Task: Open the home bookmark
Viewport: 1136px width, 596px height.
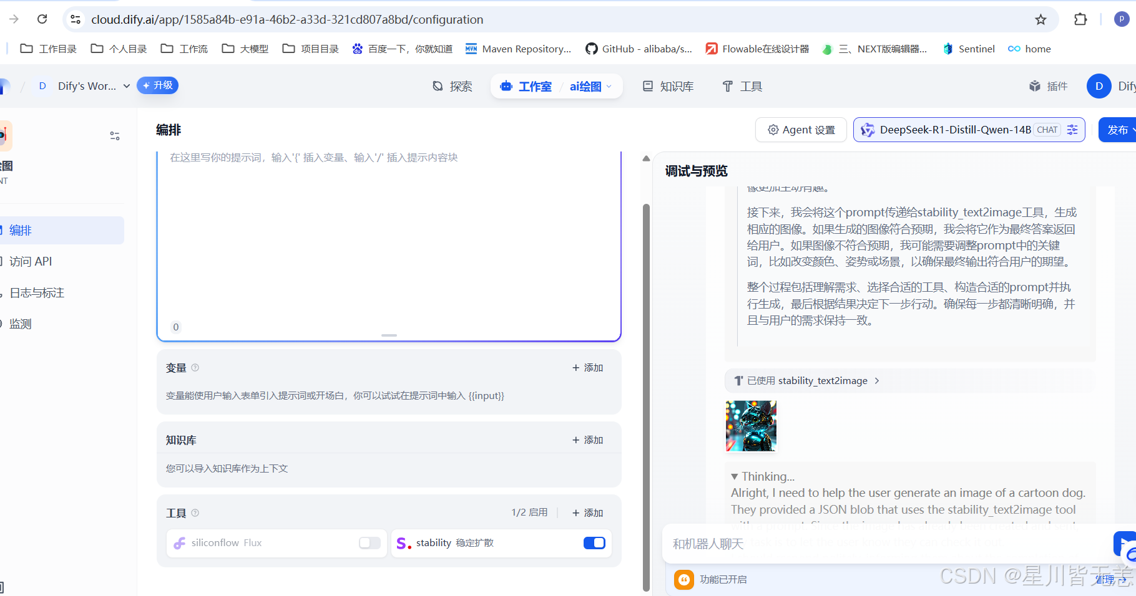Action: [1029, 49]
